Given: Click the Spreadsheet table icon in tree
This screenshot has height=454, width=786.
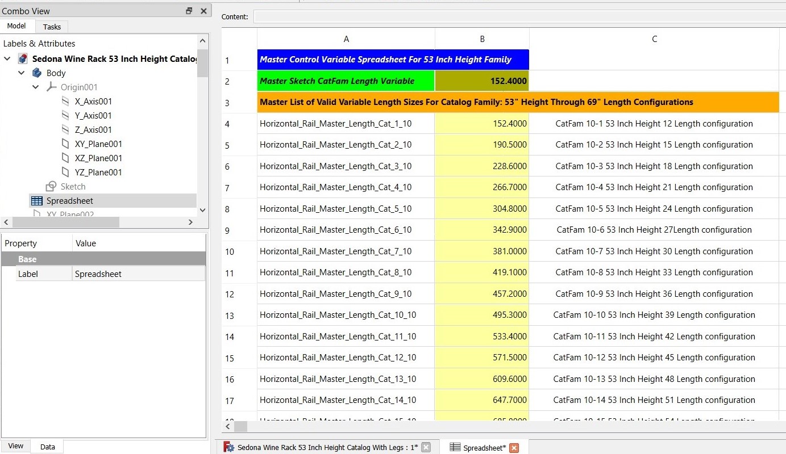Looking at the screenshot, I should [37, 200].
